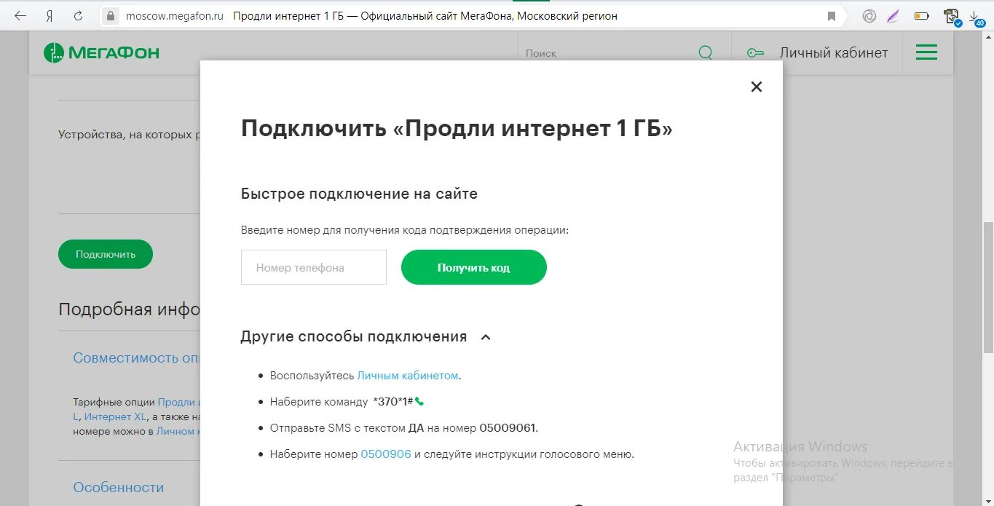Expand the Особенности section

pos(119,488)
